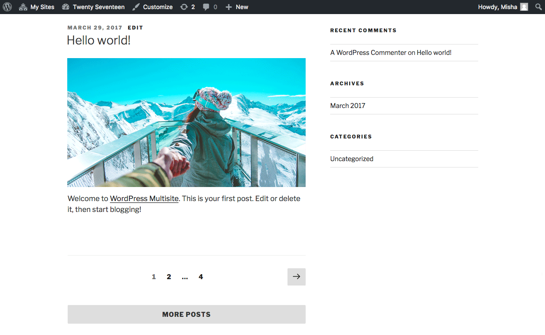Open the March 2017 archive
The width and height of the screenshot is (545, 335).
click(347, 105)
